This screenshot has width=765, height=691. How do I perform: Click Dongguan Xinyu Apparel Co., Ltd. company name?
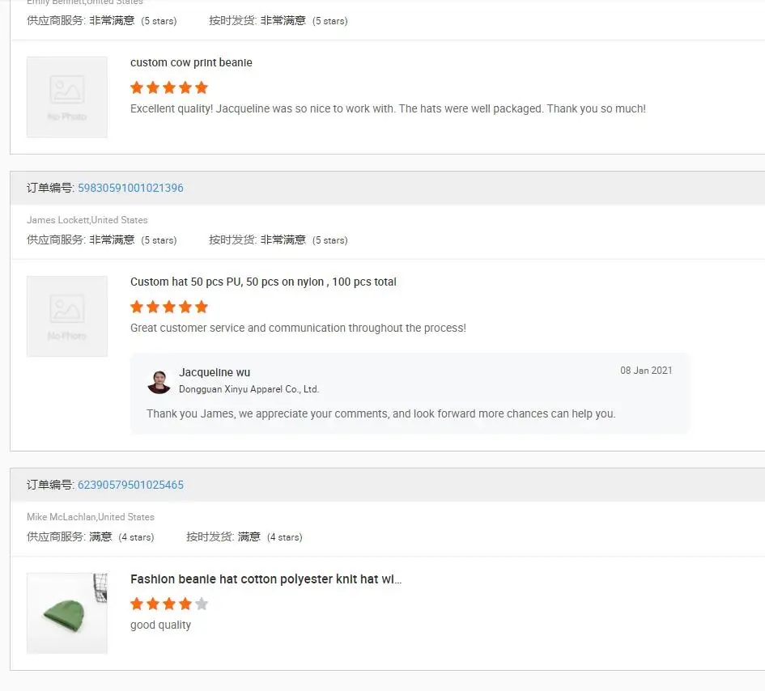tap(249, 389)
